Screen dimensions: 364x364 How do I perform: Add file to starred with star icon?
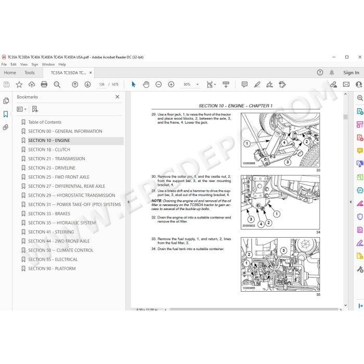point(19,84)
